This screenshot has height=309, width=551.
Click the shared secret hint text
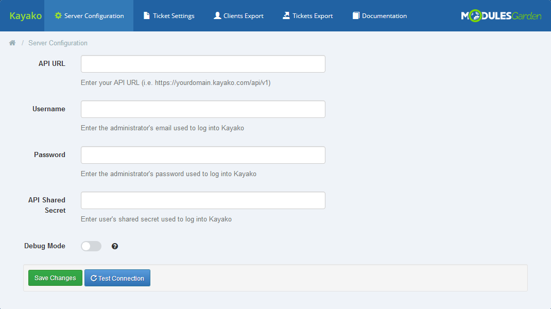point(157,219)
